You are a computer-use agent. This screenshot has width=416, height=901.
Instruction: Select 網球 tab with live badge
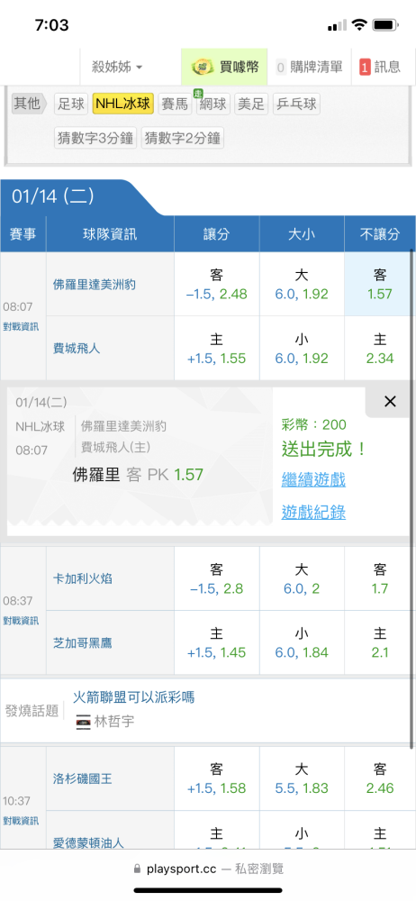tap(213, 104)
